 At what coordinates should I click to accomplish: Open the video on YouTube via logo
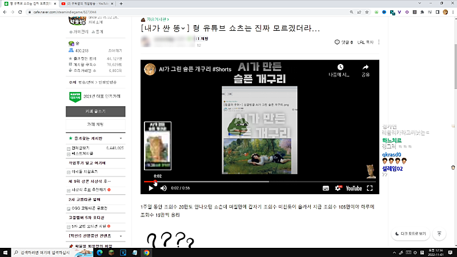(x=354, y=188)
